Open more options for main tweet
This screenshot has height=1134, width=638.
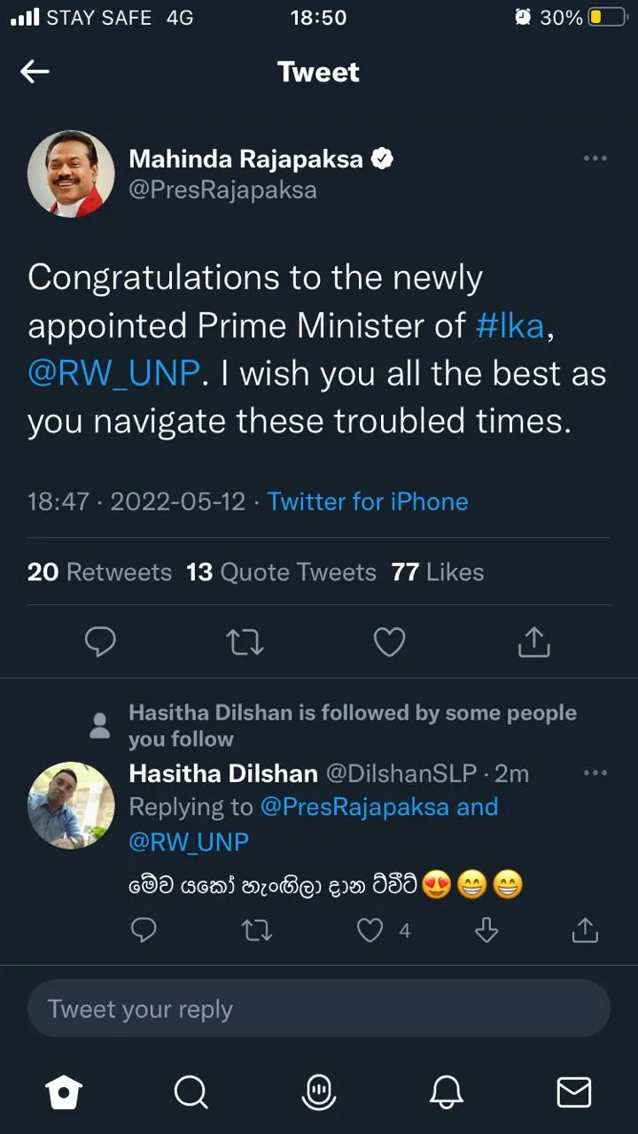coord(595,159)
